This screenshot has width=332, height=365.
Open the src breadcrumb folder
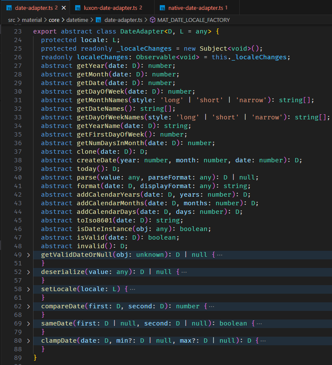pos(12,20)
